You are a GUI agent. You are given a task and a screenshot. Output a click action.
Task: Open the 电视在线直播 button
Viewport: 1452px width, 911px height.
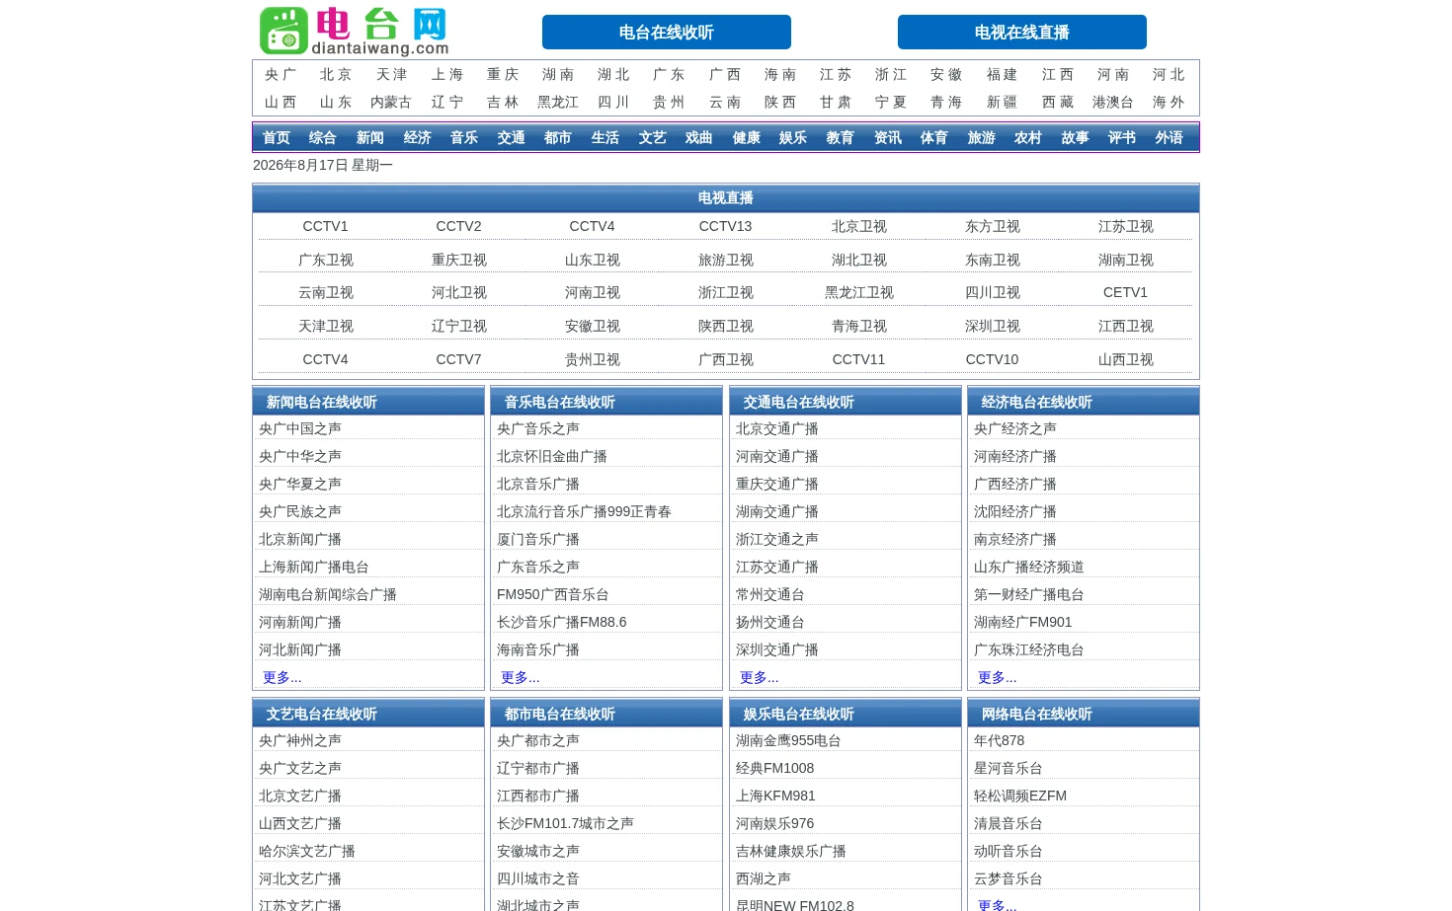click(1022, 33)
